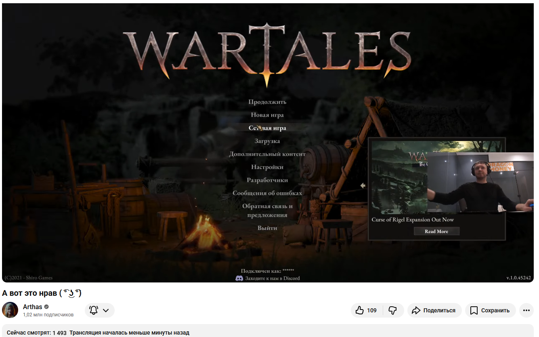
Task: Like the video with 109 likes
Action: pyautogui.click(x=367, y=310)
